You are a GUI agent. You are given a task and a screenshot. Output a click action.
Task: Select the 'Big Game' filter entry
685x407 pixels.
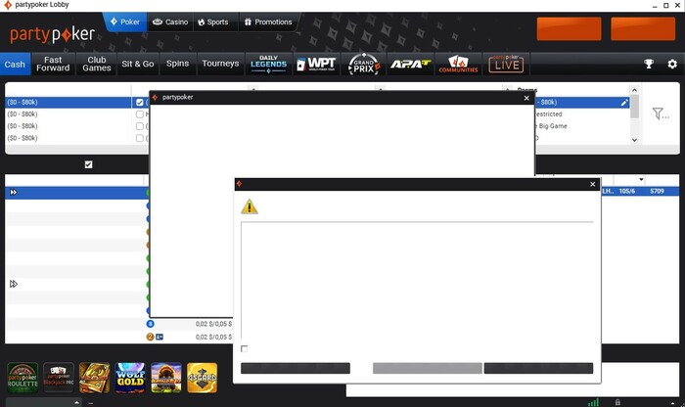(553, 126)
